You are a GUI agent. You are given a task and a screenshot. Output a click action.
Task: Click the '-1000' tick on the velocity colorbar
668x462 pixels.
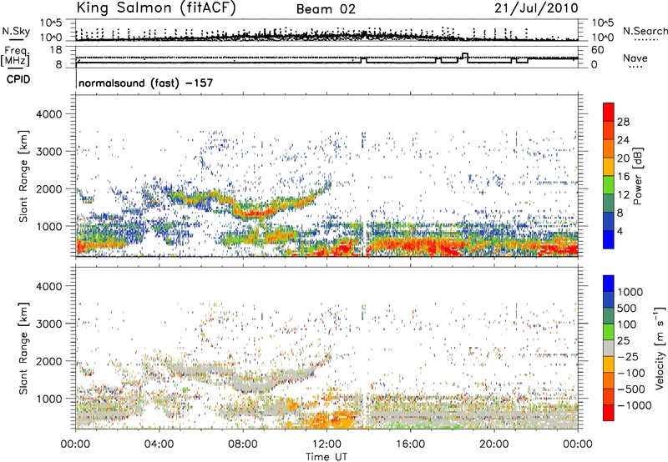[x=635, y=405]
